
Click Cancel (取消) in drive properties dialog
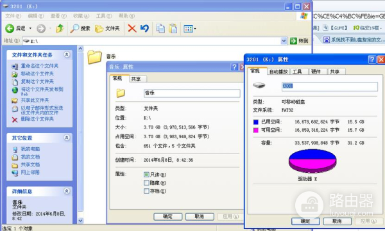[x=337, y=221]
